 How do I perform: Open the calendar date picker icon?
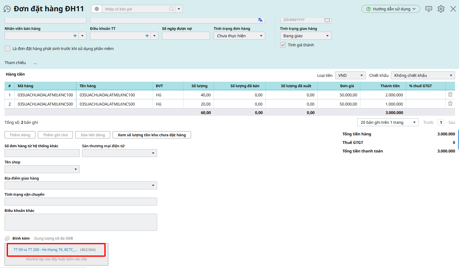point(327,20)
